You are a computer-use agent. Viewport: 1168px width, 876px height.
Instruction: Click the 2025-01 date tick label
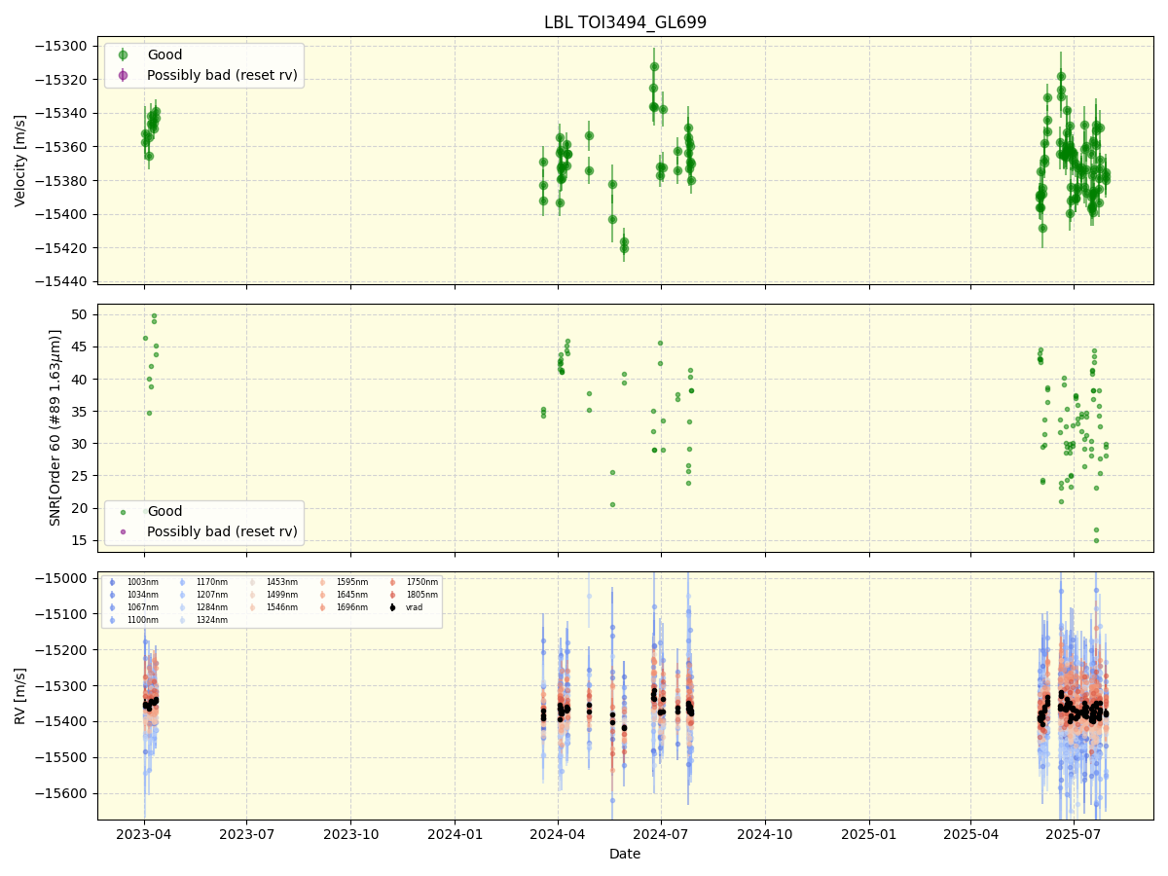tap(868, 834)
